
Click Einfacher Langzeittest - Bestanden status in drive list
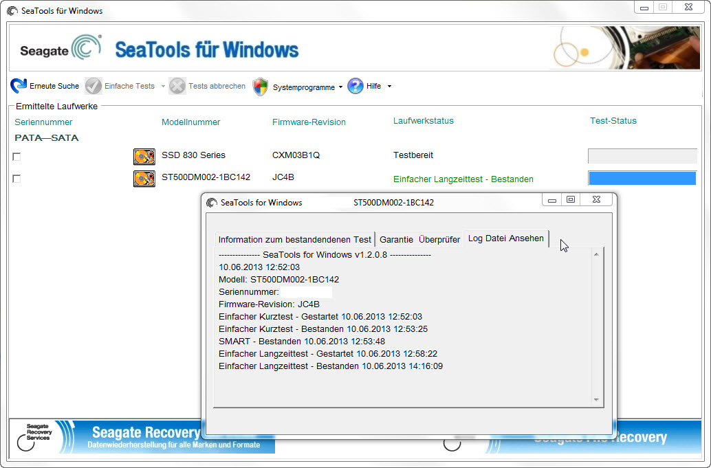pyautogui.click(x=463, y=179)
